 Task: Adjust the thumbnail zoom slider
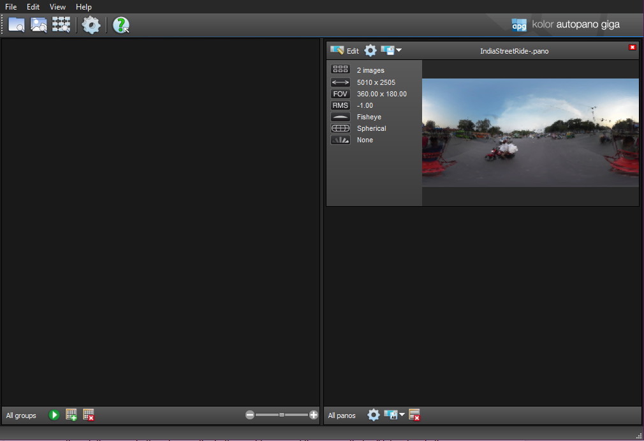click(281, 415)
